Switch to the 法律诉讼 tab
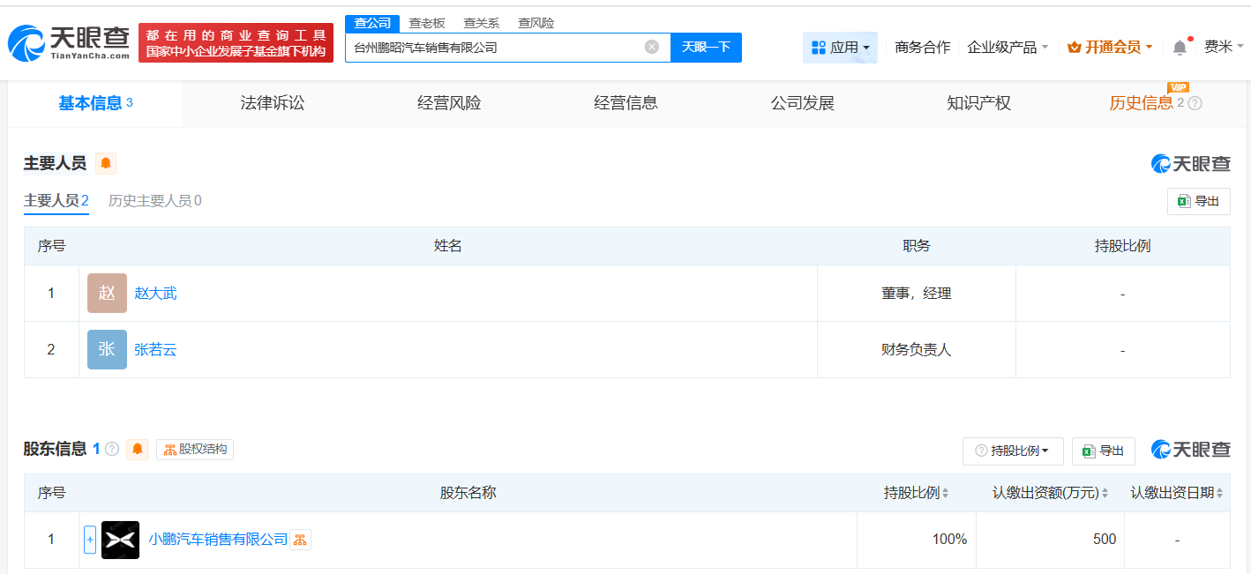 (271, 103)
